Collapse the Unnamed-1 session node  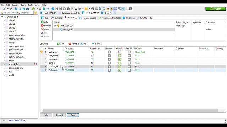[2, 17]
